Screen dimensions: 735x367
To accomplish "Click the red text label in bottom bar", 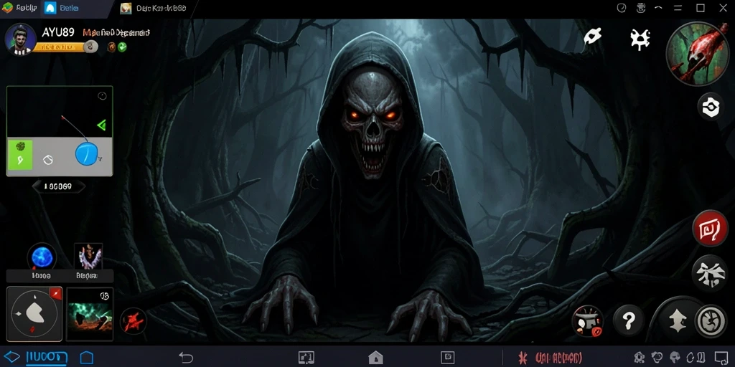I will pyautogui.click(x=558, y=358).
